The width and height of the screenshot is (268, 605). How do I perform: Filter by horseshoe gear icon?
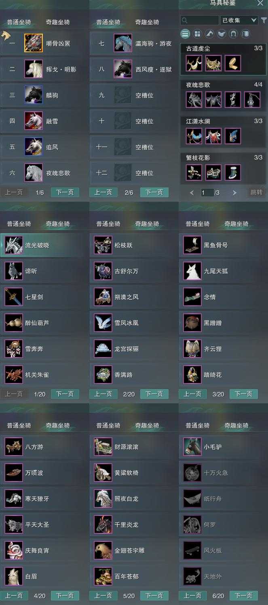[233, 34]
